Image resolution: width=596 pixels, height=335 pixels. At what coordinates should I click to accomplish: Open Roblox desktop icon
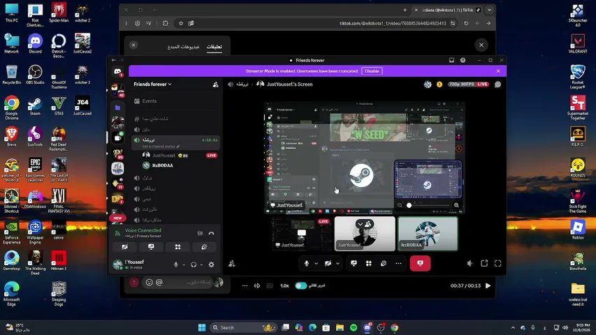pos(577,230)
